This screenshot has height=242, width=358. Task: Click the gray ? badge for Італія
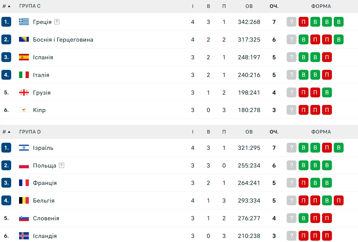(x=291, y=75)
